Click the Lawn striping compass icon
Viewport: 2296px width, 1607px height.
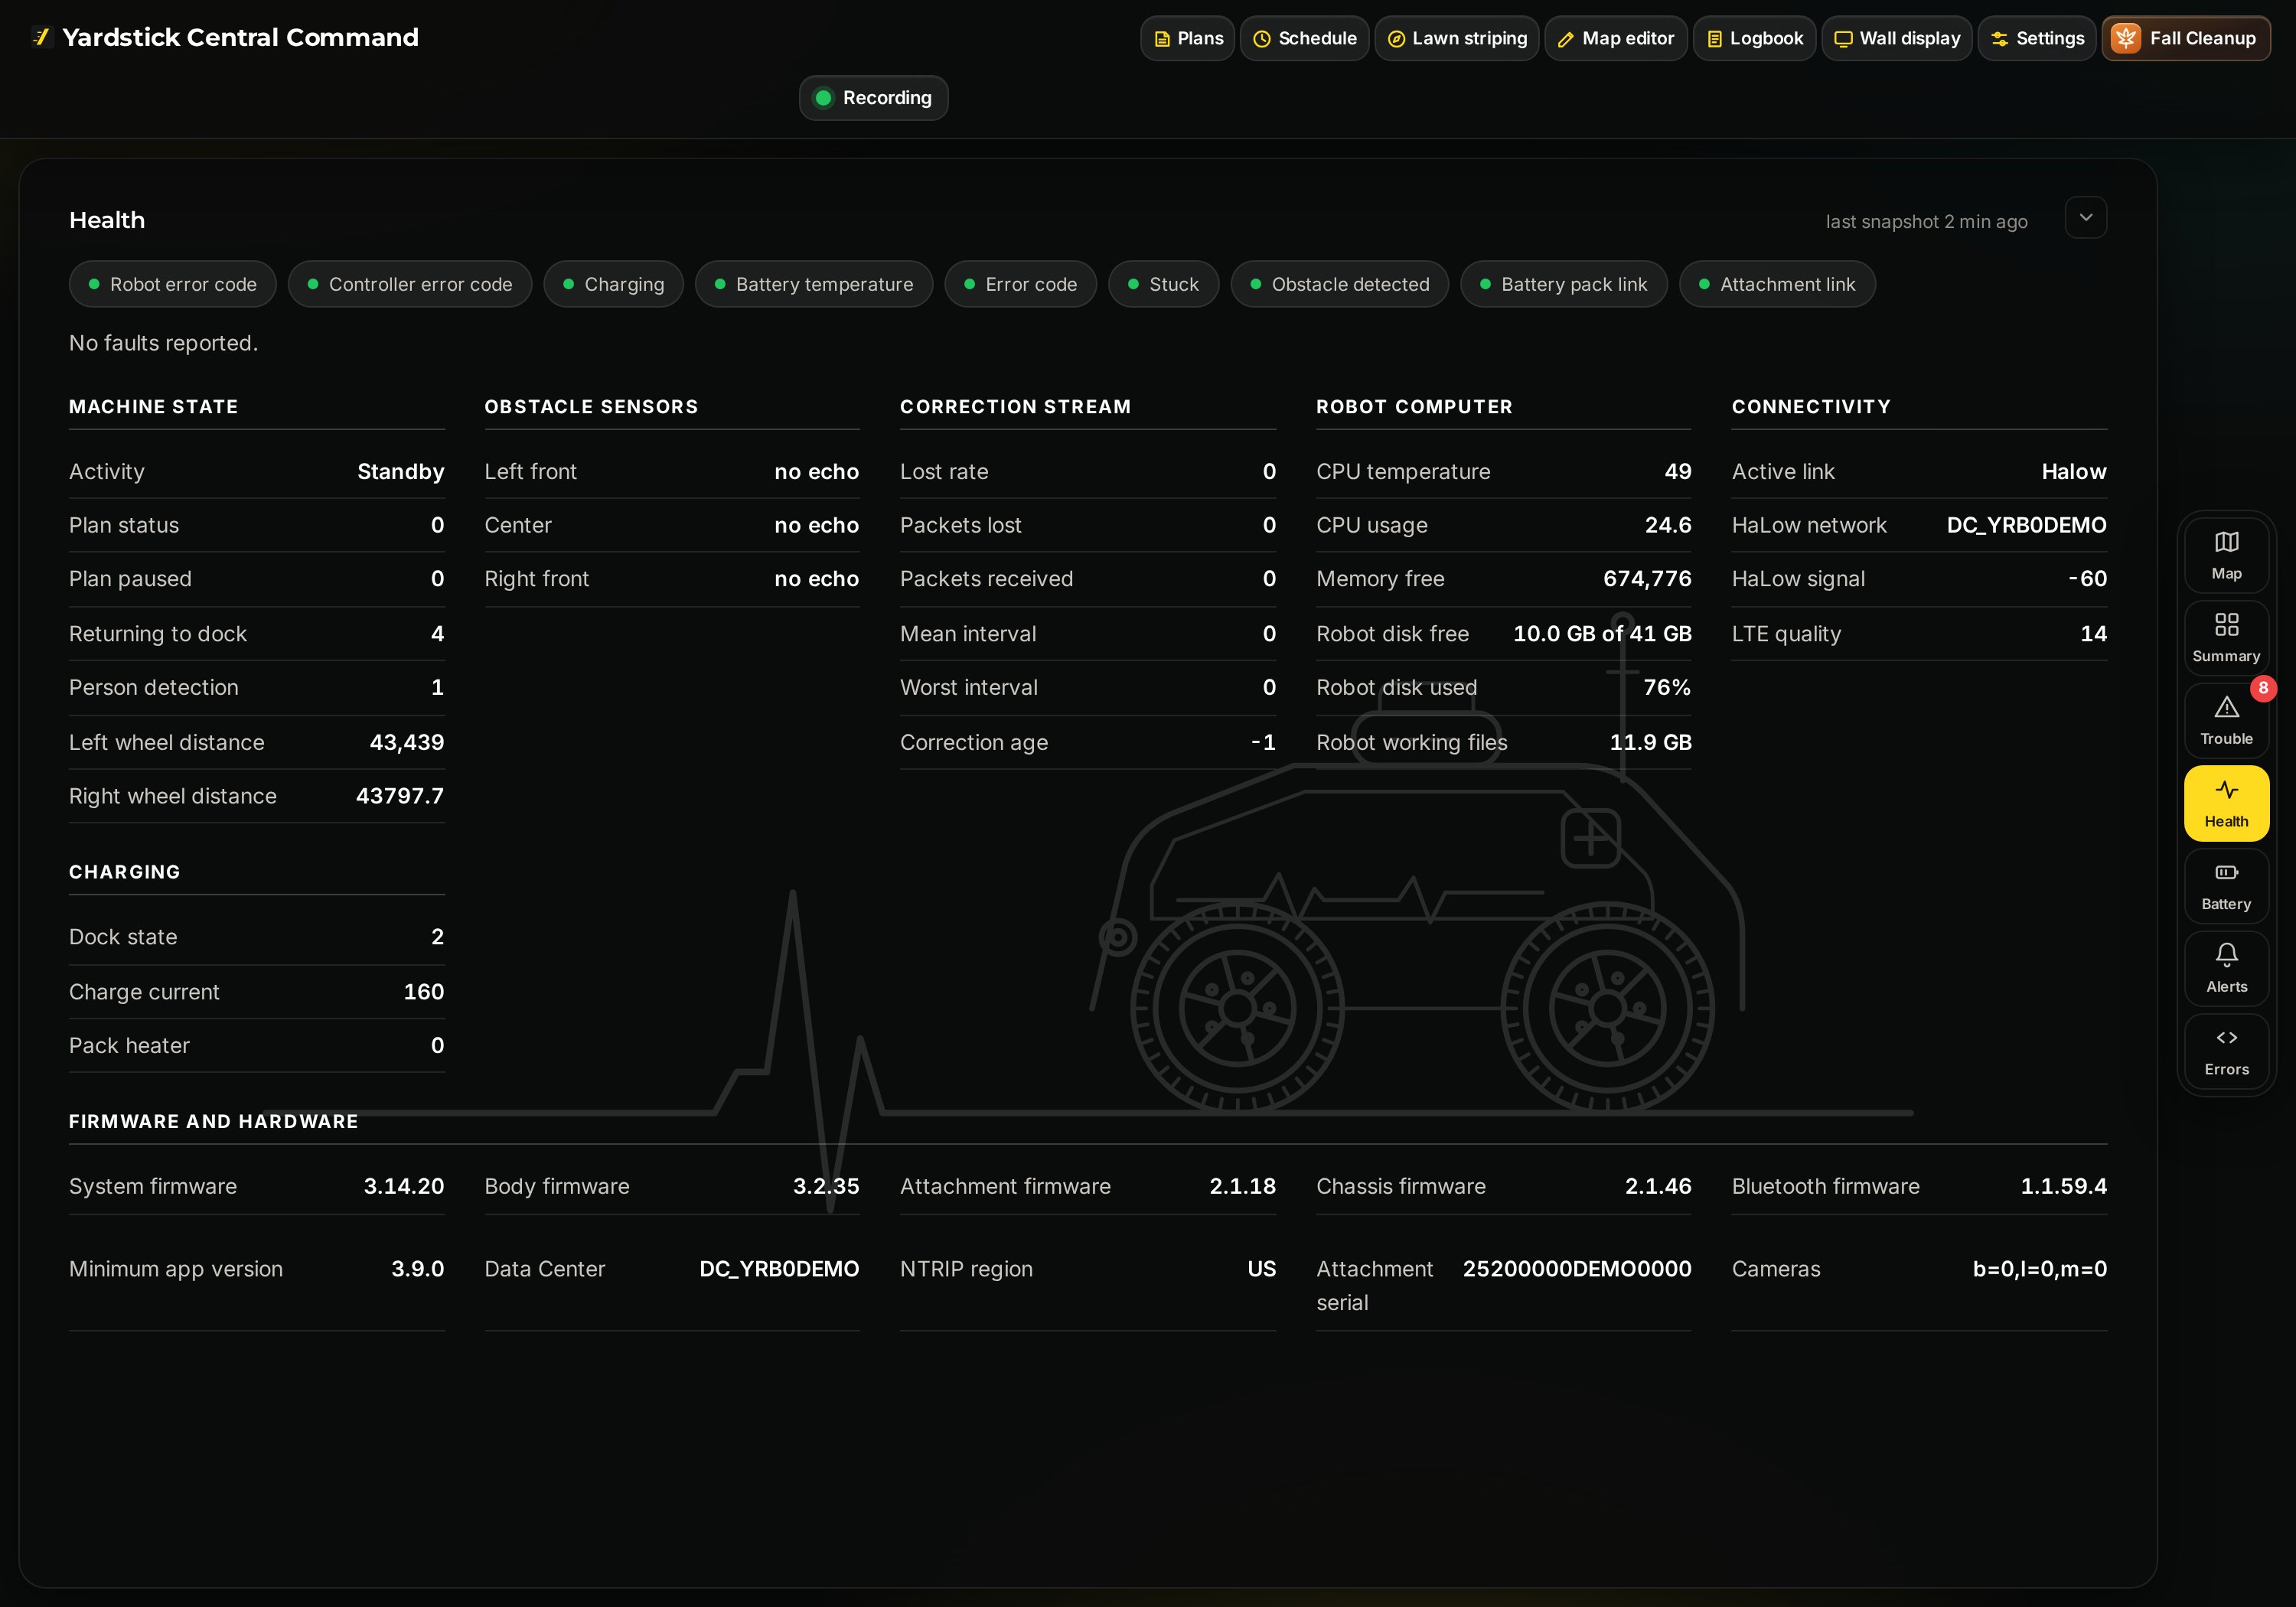(1396, 39)
